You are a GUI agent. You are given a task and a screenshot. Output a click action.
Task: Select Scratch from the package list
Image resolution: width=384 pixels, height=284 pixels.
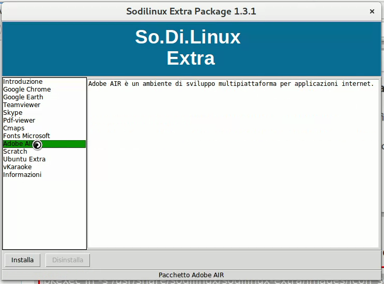15,152
